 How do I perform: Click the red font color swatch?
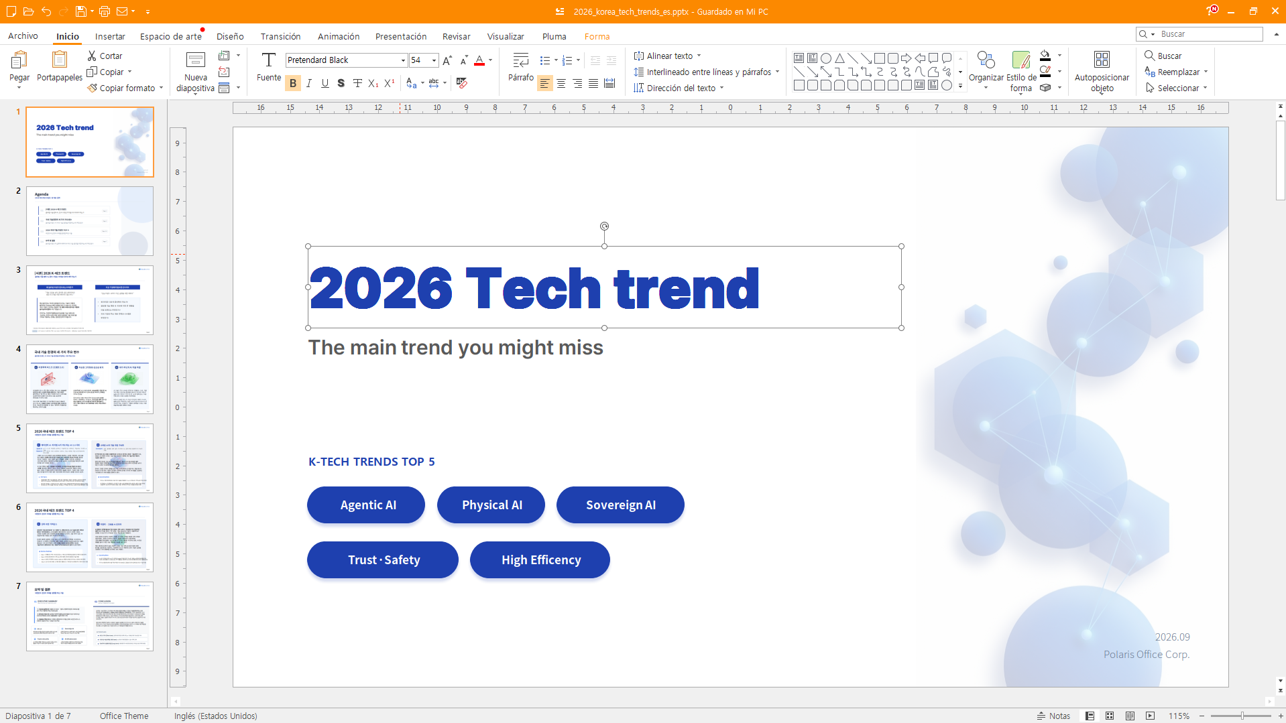click(479, 62)
